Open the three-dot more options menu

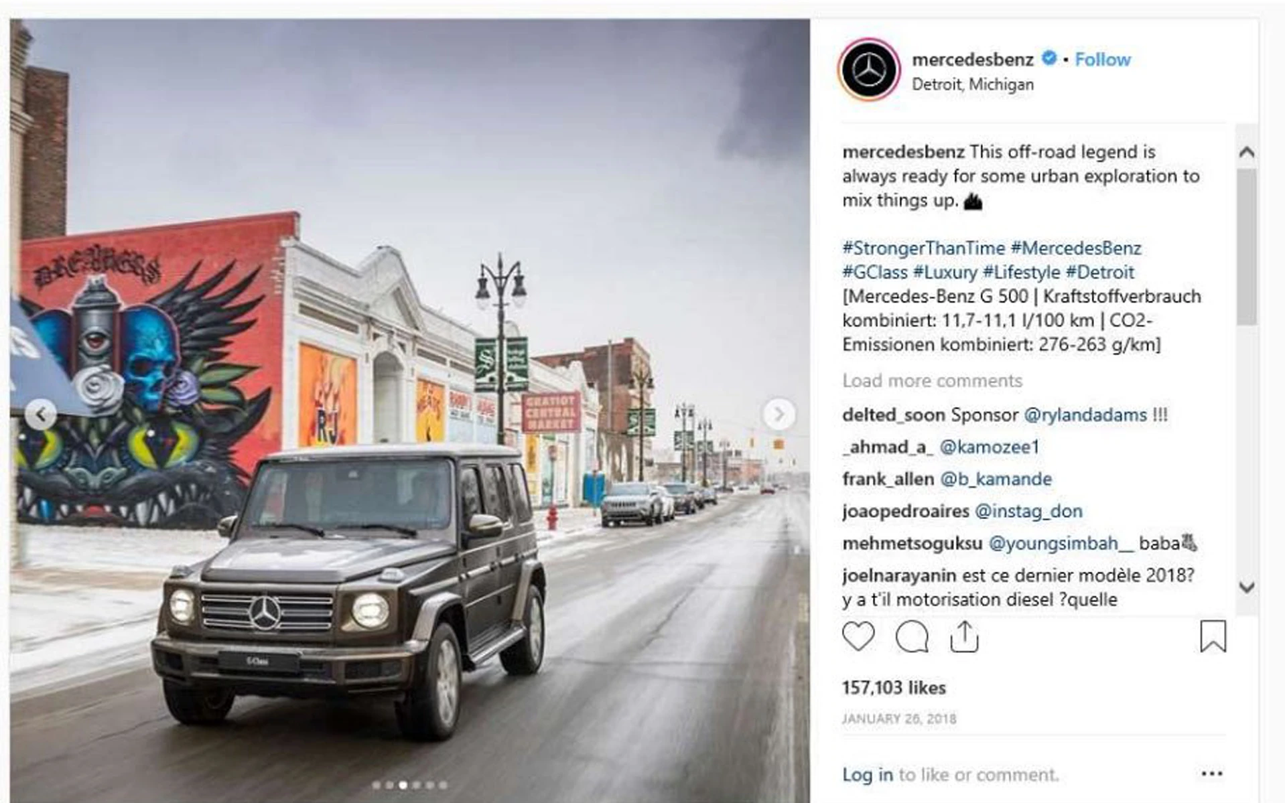click(1212, 774)
